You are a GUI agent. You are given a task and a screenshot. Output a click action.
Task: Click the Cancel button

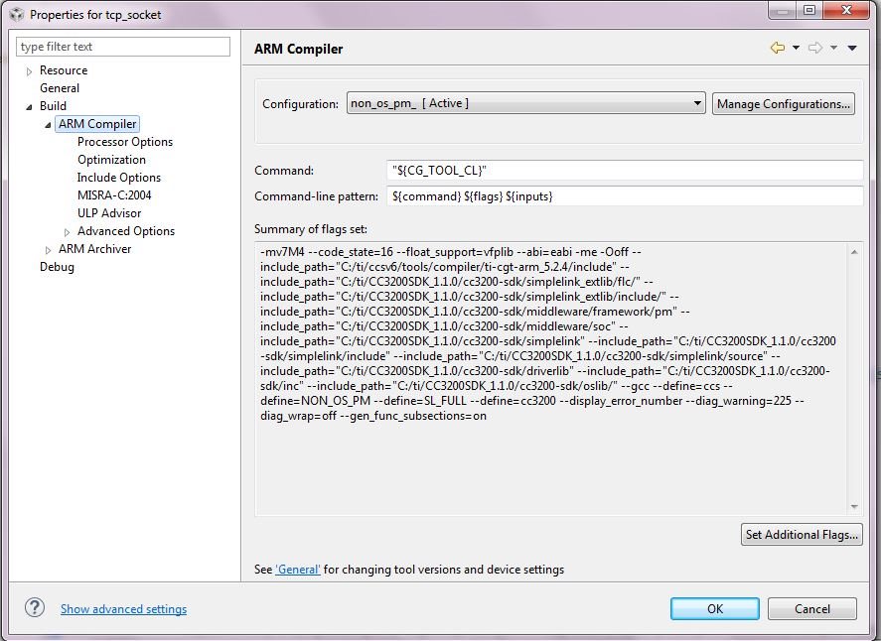click(811, 608)
